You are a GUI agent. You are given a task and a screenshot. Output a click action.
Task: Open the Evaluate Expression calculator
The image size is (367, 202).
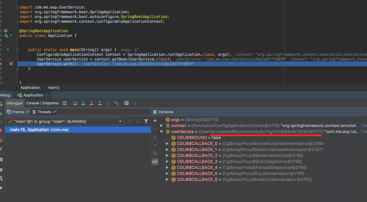(x=127, y=103)
